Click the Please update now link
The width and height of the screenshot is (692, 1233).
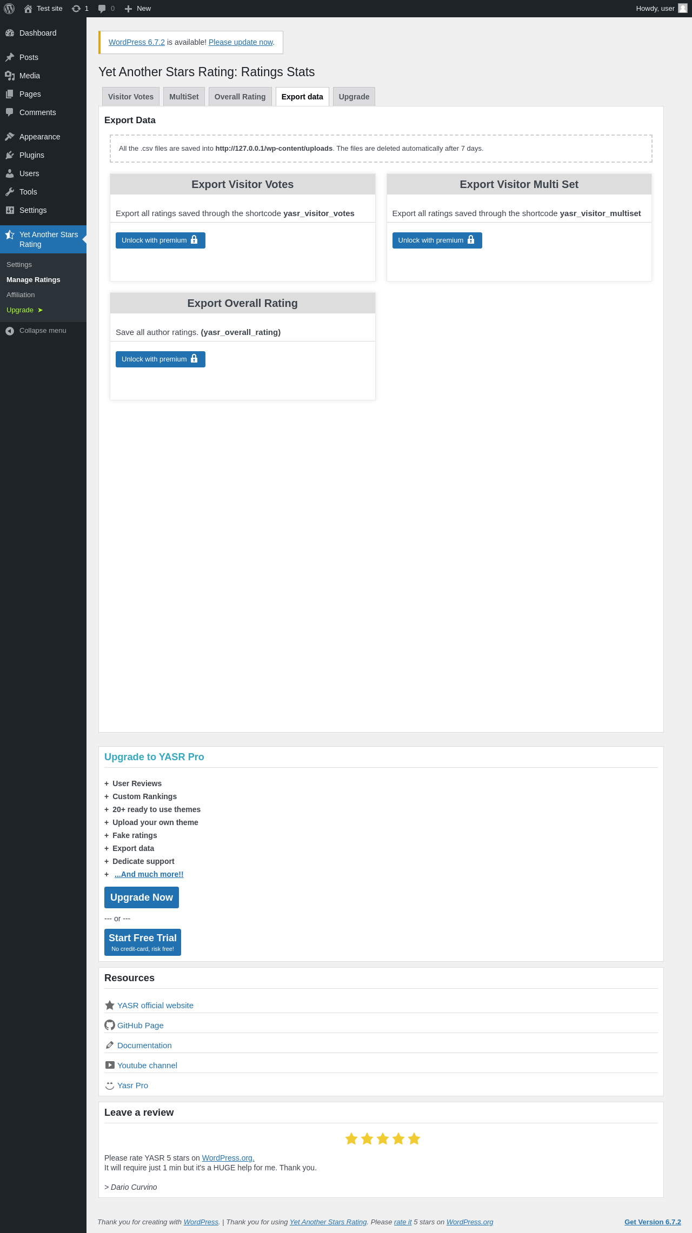pos(241,42)
